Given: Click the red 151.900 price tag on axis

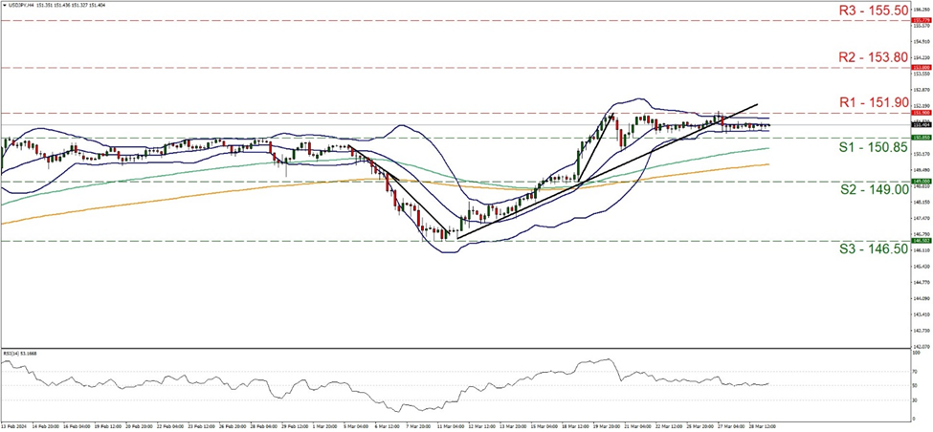Looking at the screenshot, I should (920, 113).
